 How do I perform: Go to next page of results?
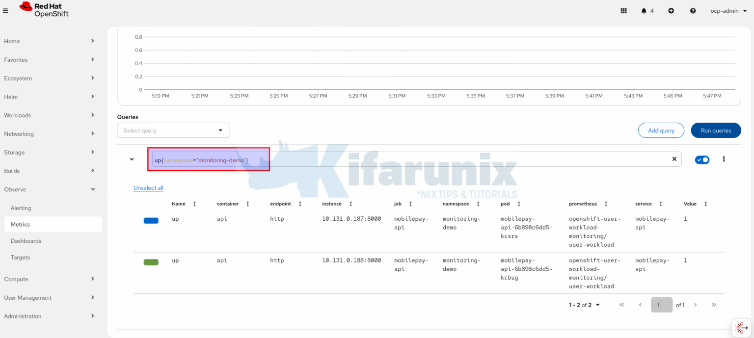click(695, 305)
